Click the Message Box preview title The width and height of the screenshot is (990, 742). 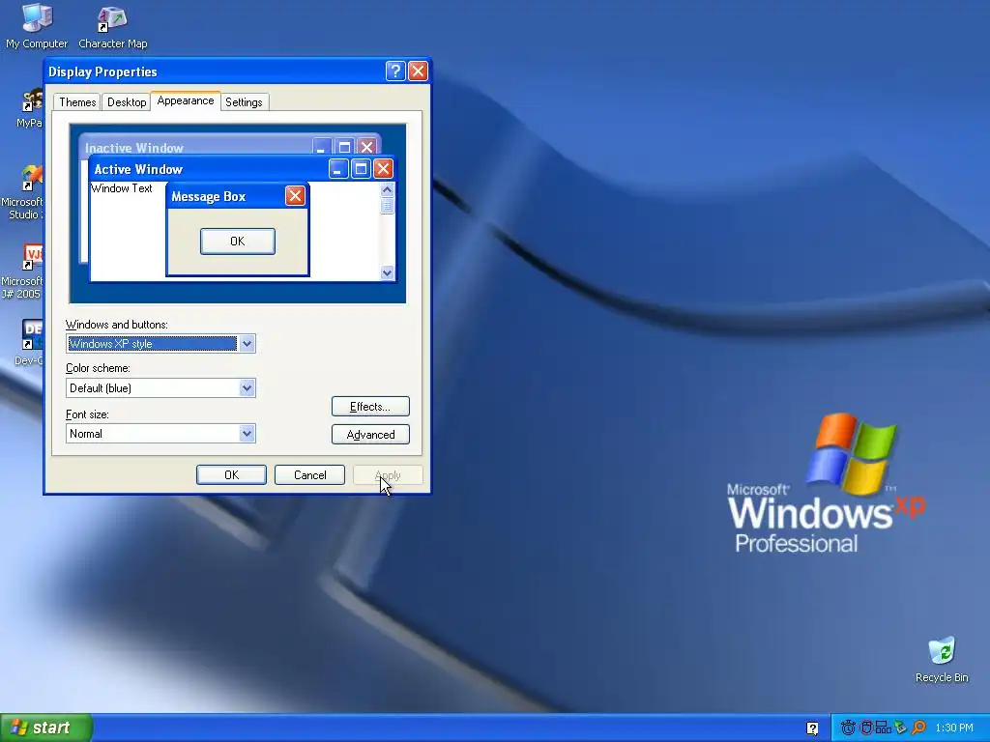click(x=209, y=196)
